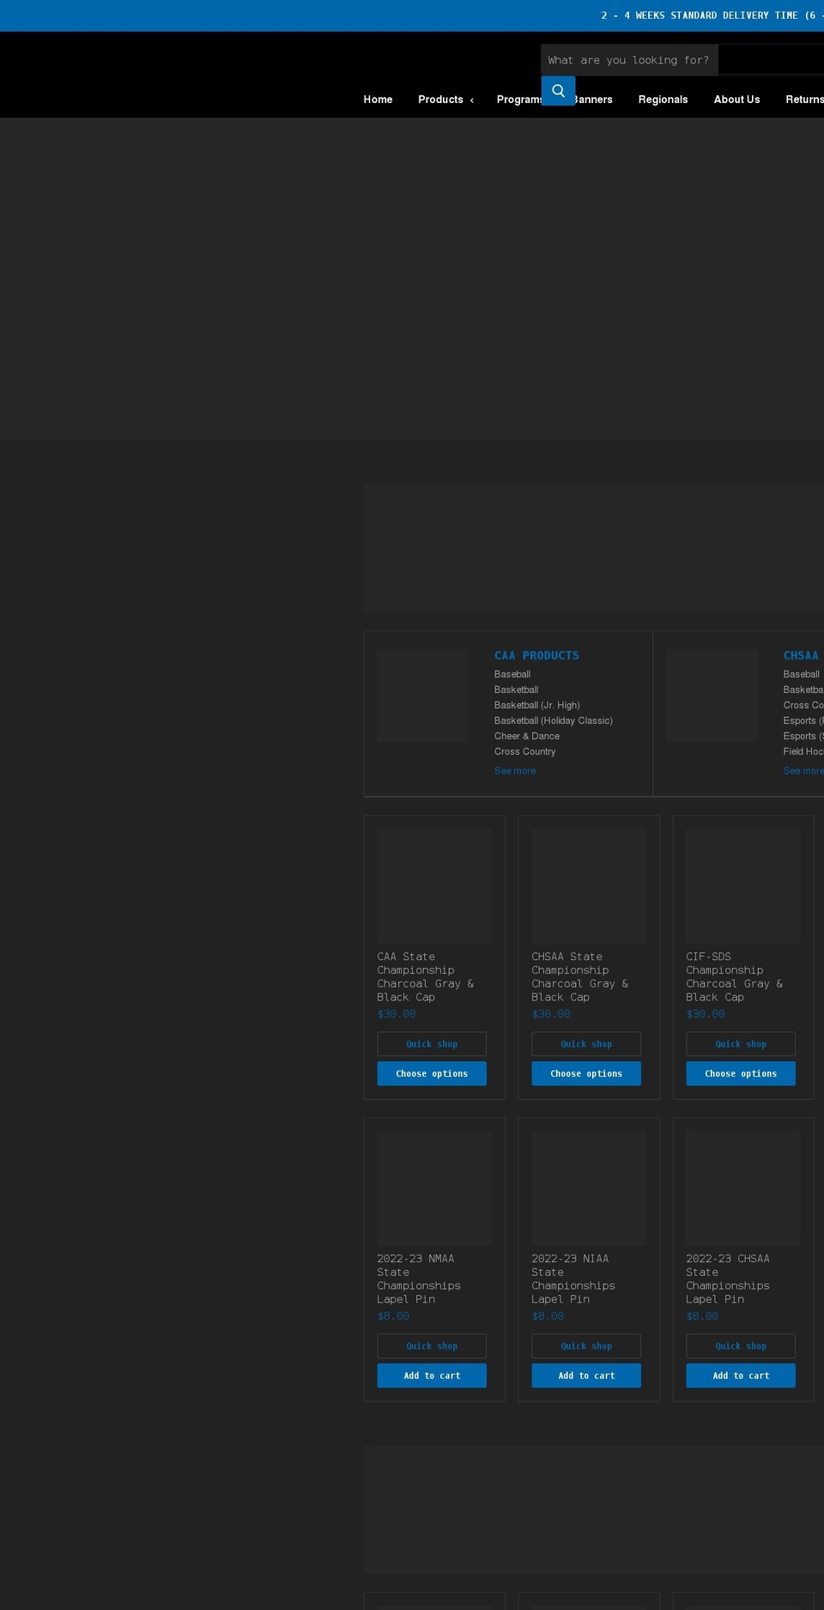The height and width of the screenshot is (1610, 824).
Task: Click the blue search magnifier icon
Action: (558, 91)
